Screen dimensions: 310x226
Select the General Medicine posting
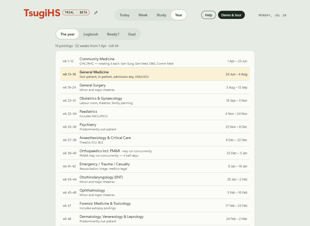point(155,74)
